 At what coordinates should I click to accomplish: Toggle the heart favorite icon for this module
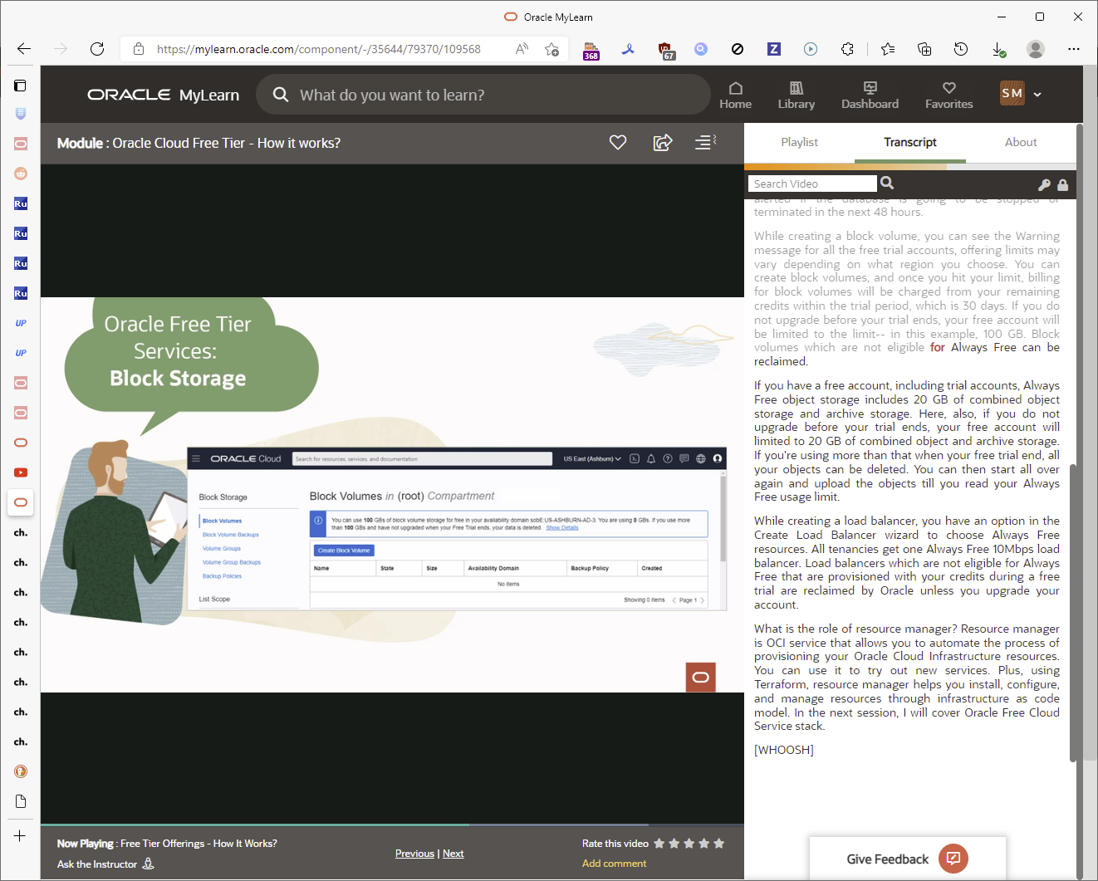click(618, 143)
